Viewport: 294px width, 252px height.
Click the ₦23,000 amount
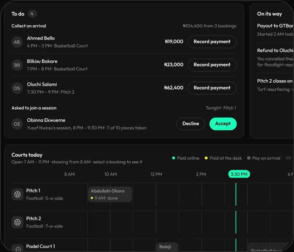click(173, 65)
